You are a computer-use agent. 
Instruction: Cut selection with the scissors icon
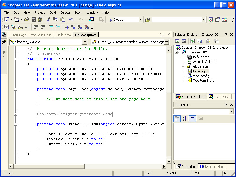[48, 19]
